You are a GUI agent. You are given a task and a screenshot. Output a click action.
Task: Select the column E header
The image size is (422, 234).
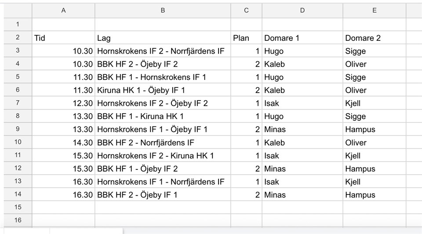(x=374, y=11)
